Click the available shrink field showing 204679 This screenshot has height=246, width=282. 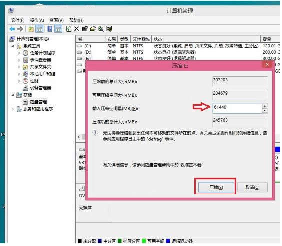[x=240, y=94]
